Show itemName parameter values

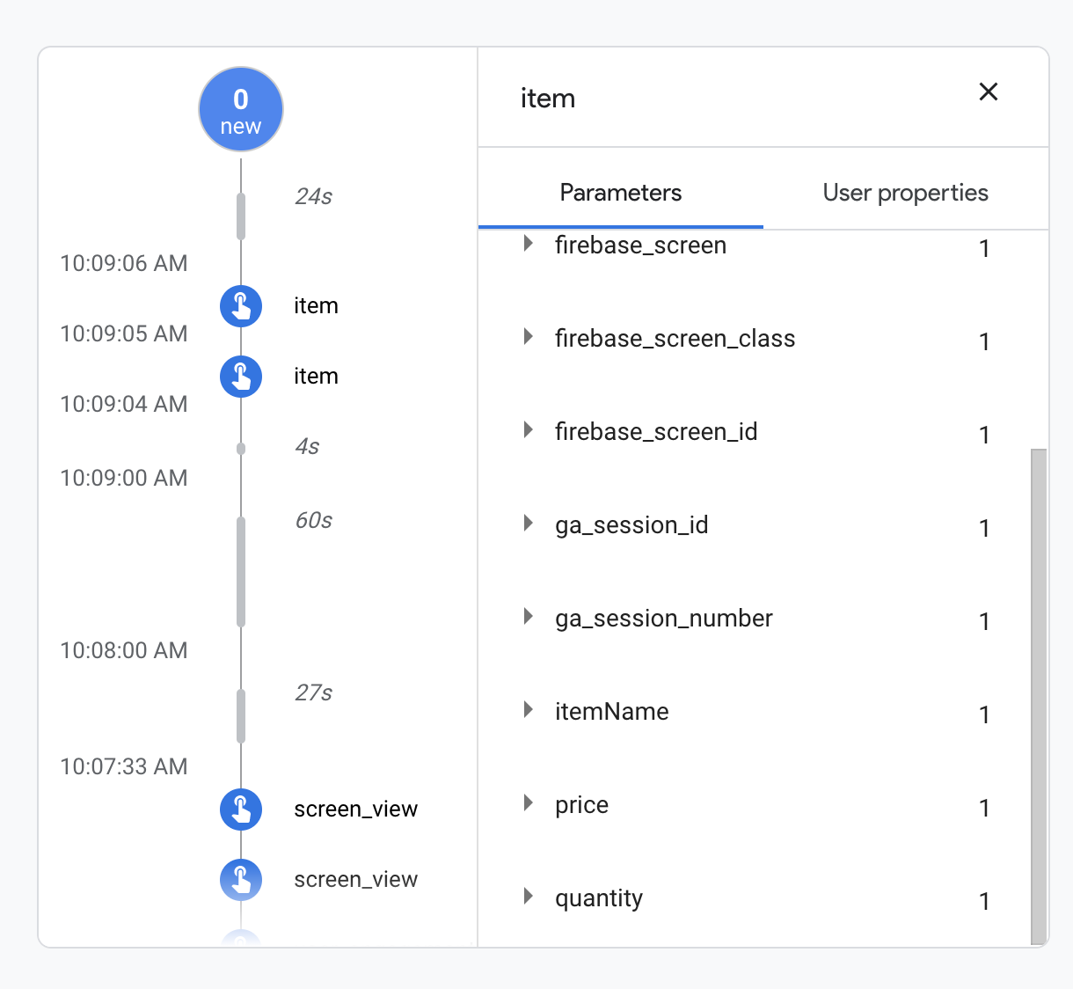coord(529,710)
